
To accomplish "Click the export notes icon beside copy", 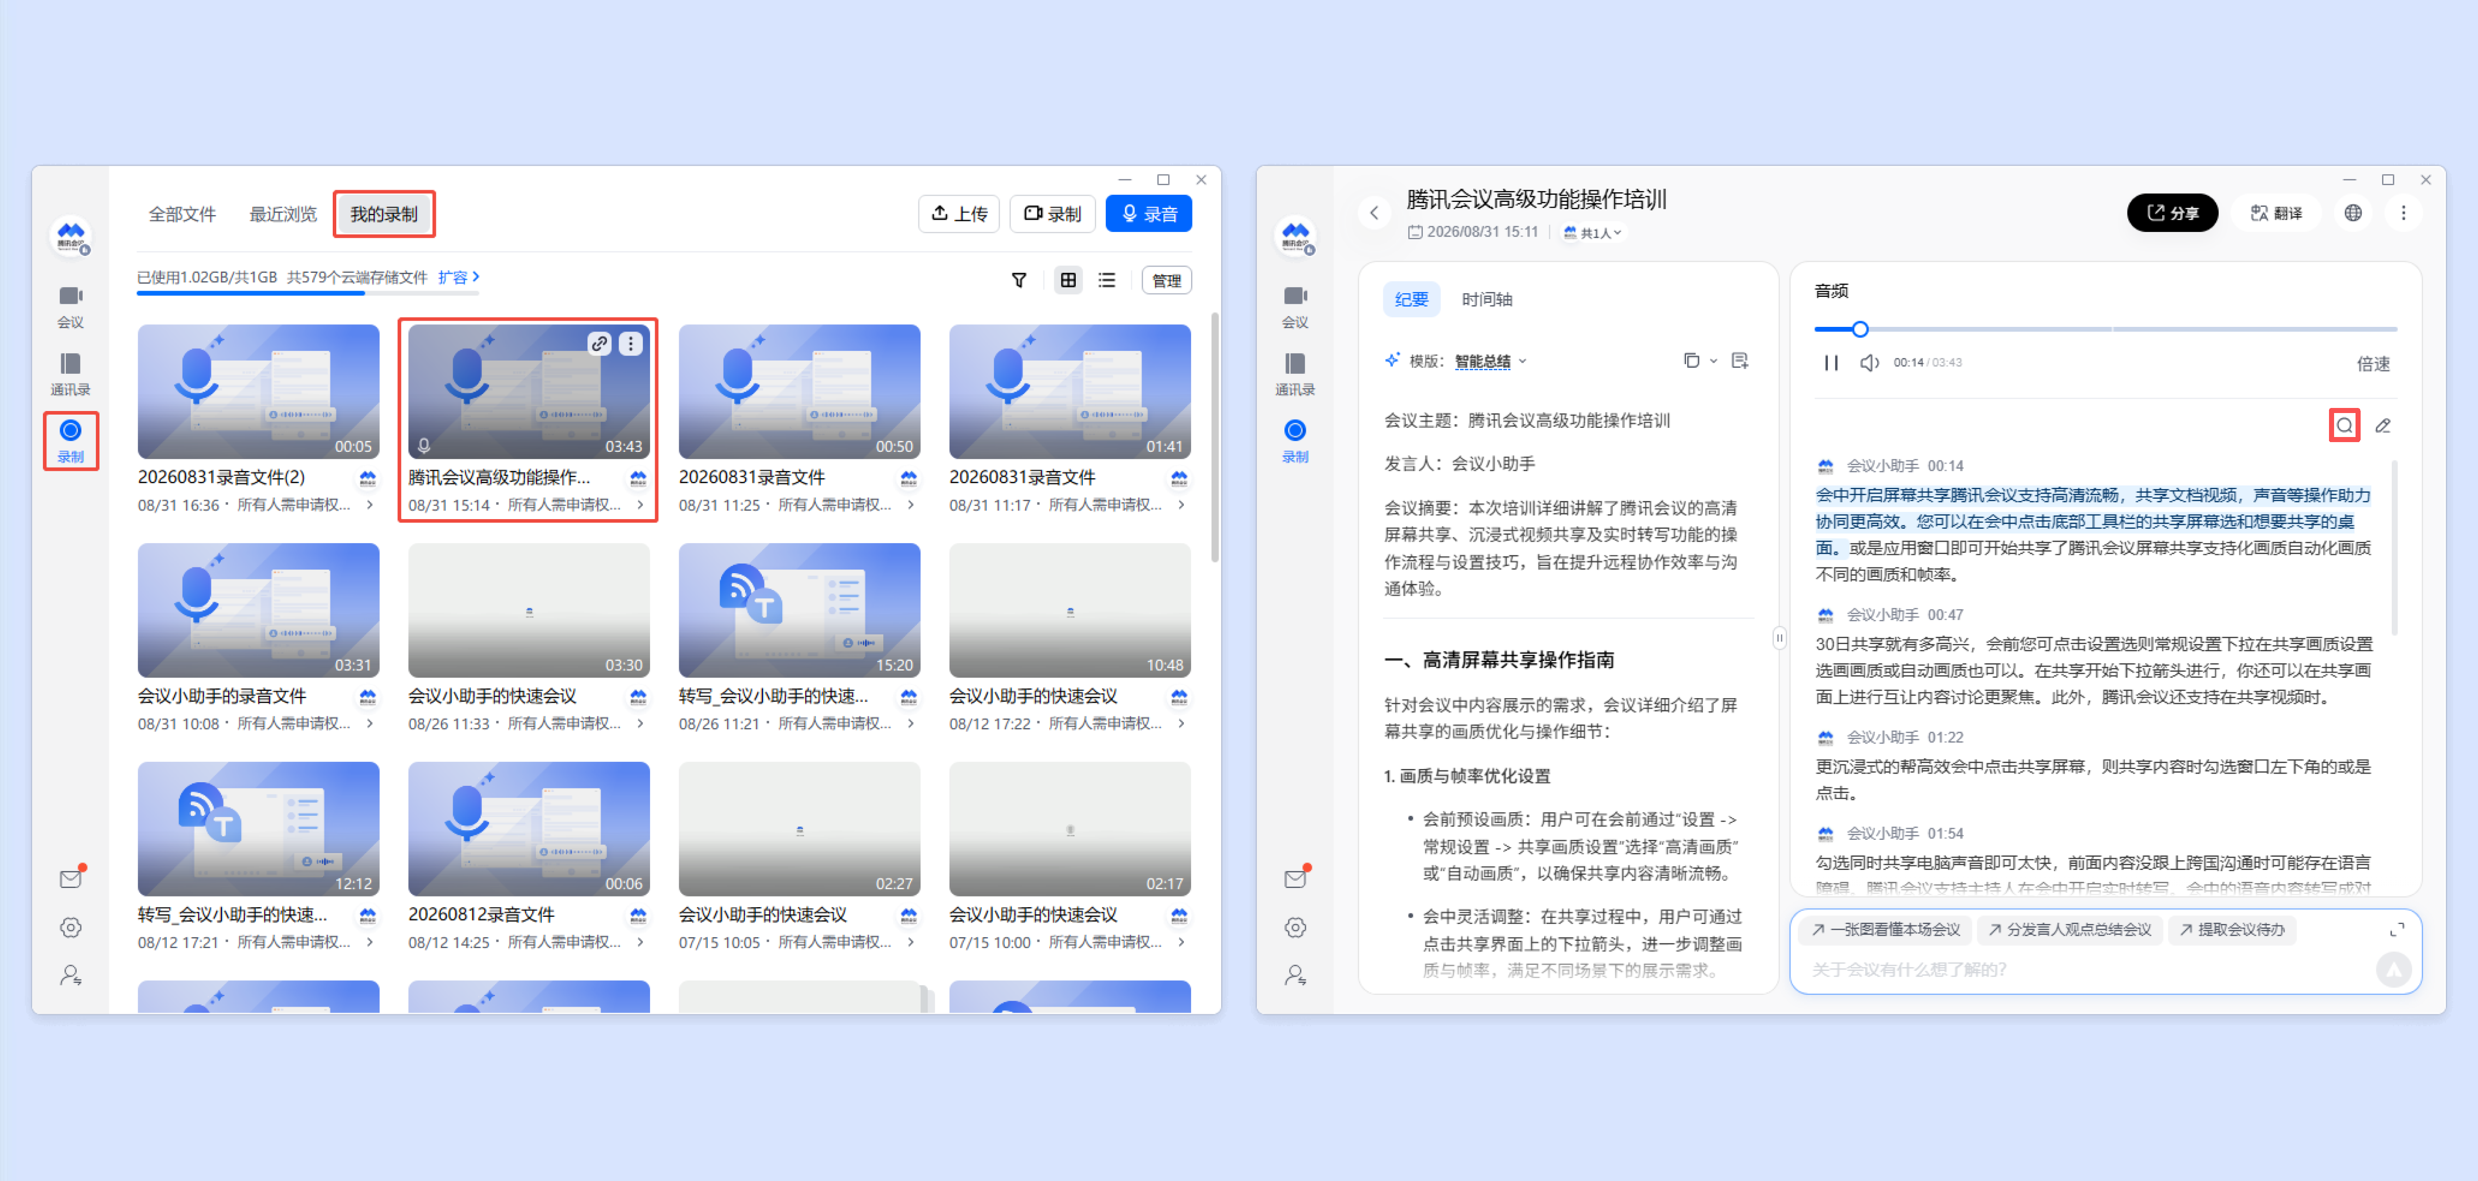I will pyautogui.click(x=1739, y=362).
